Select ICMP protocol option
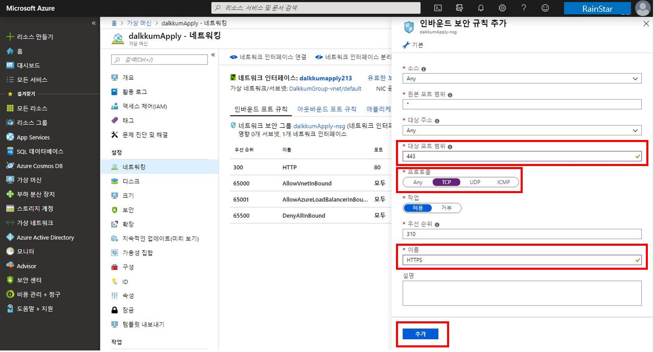This screenshot has height=352, width=654. coord(504,182)
